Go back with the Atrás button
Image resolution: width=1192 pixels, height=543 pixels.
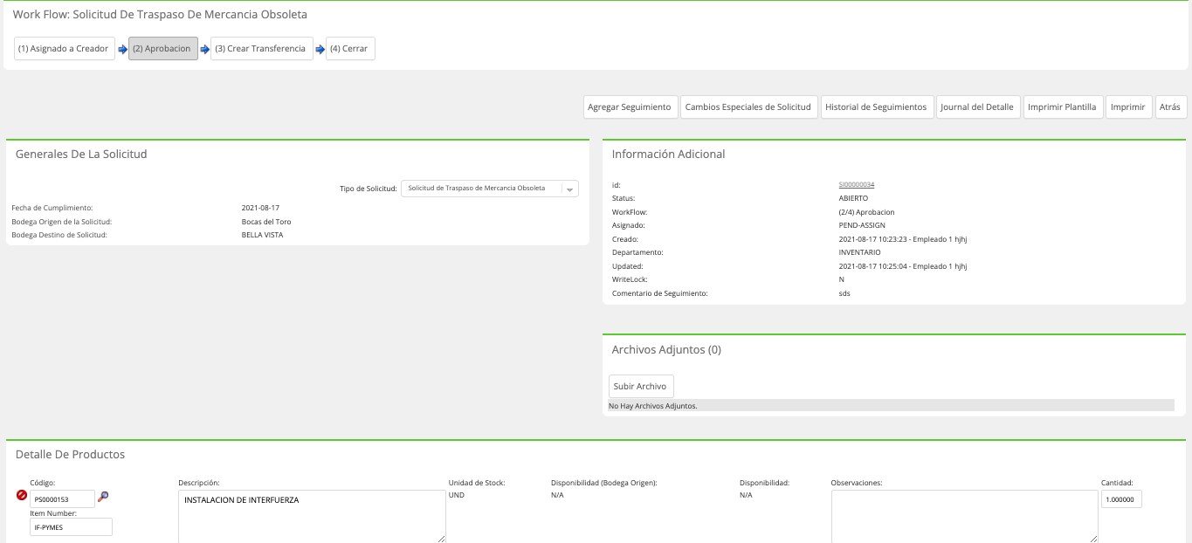coord(1170,107)
